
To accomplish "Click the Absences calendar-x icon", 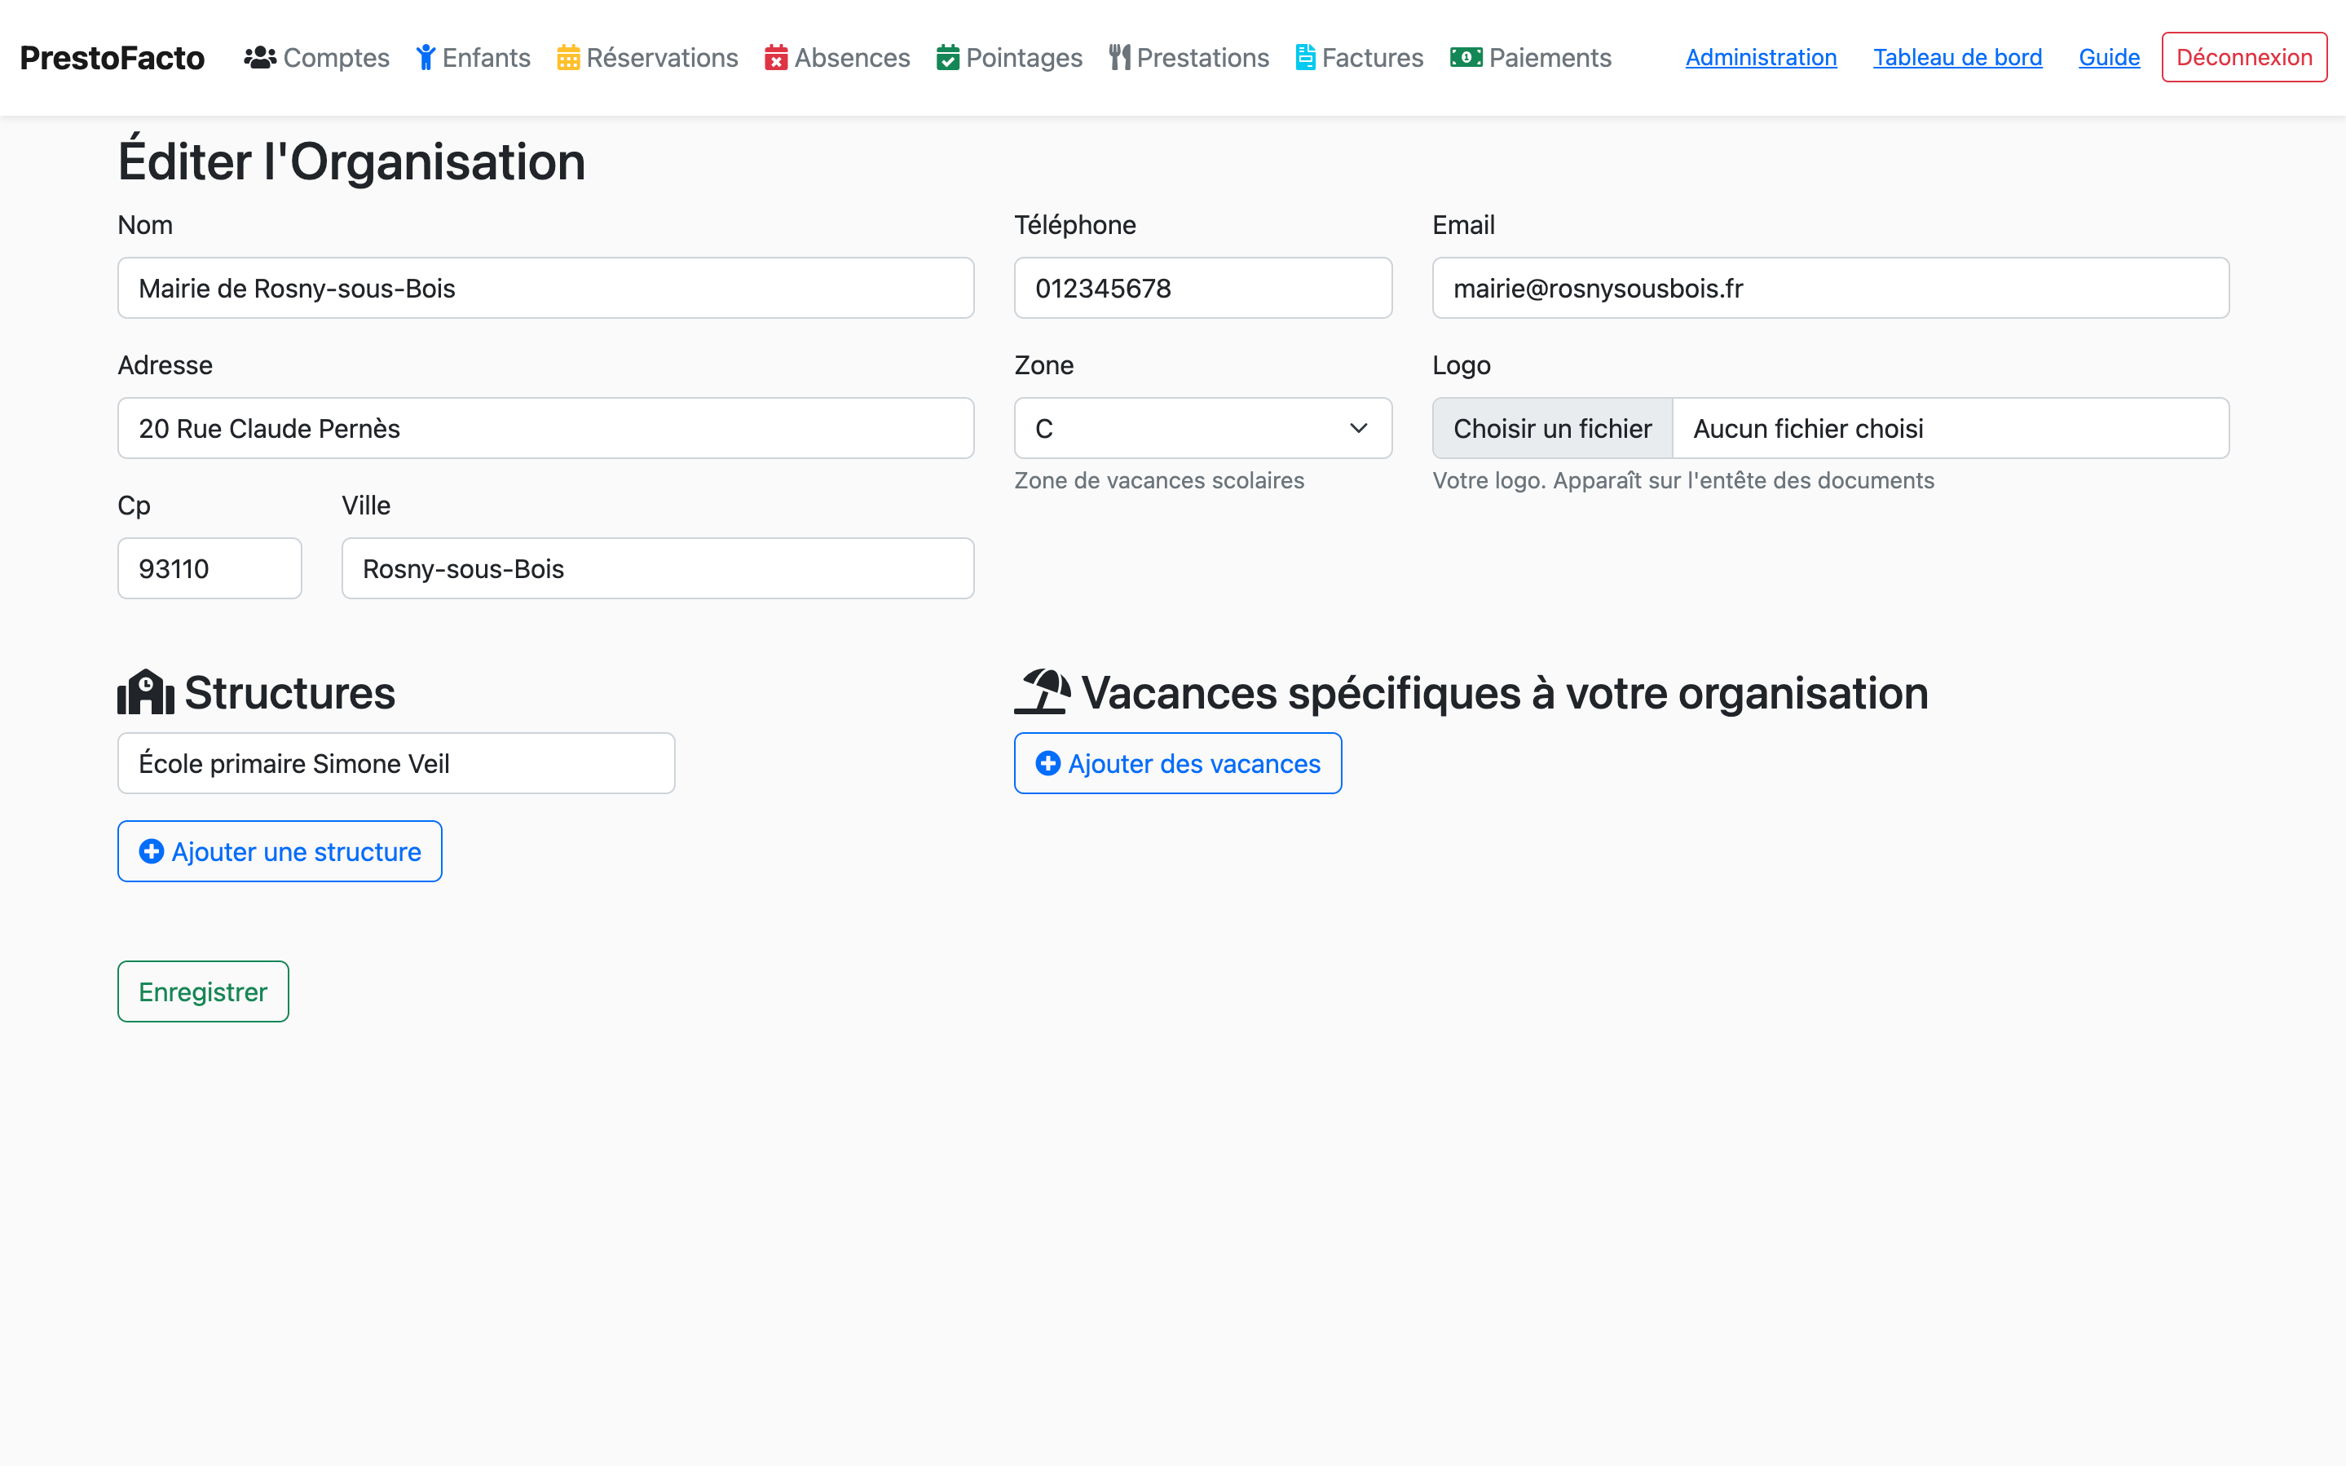I will (775, 58).
